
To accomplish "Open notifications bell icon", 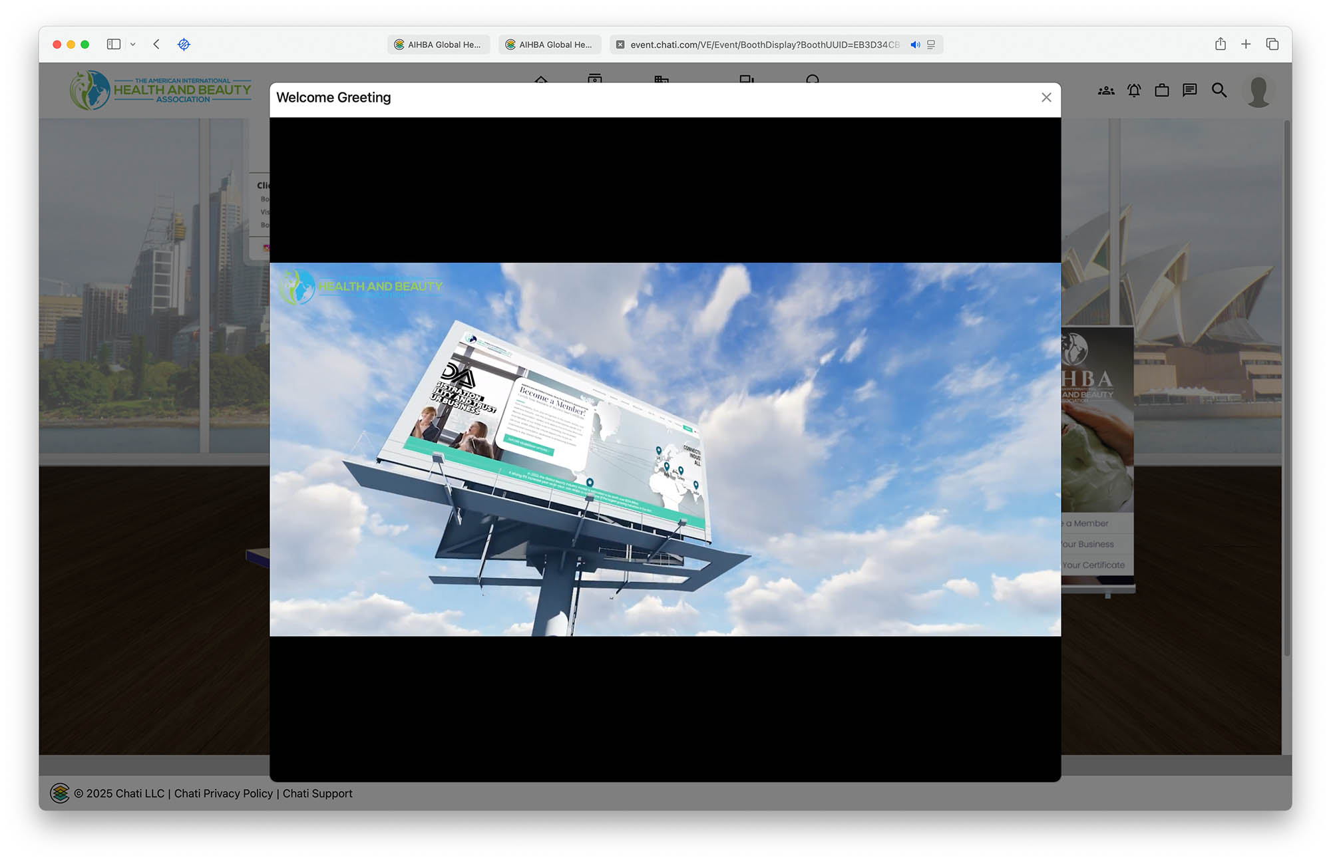I will [x=1134, y=90].
